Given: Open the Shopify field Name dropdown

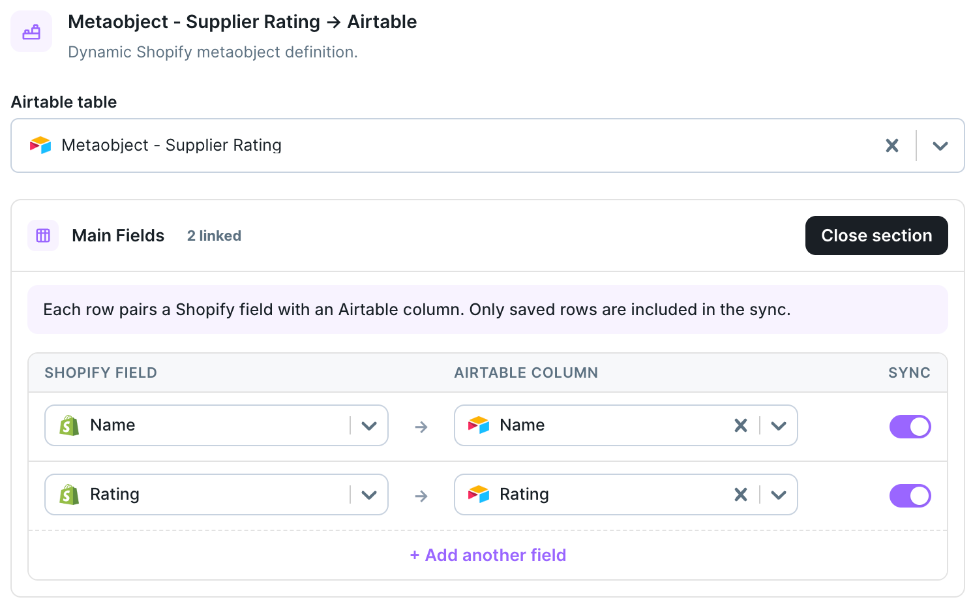Looking at the screenshot, I should pyautogui.click(x=217, y=425).
